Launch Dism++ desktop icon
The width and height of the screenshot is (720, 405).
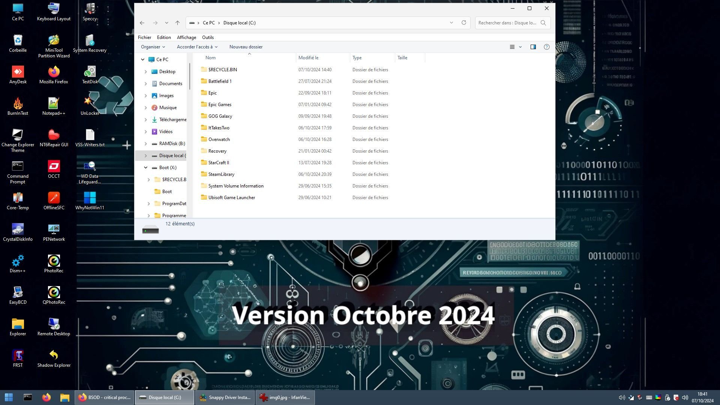coord(18,264)
